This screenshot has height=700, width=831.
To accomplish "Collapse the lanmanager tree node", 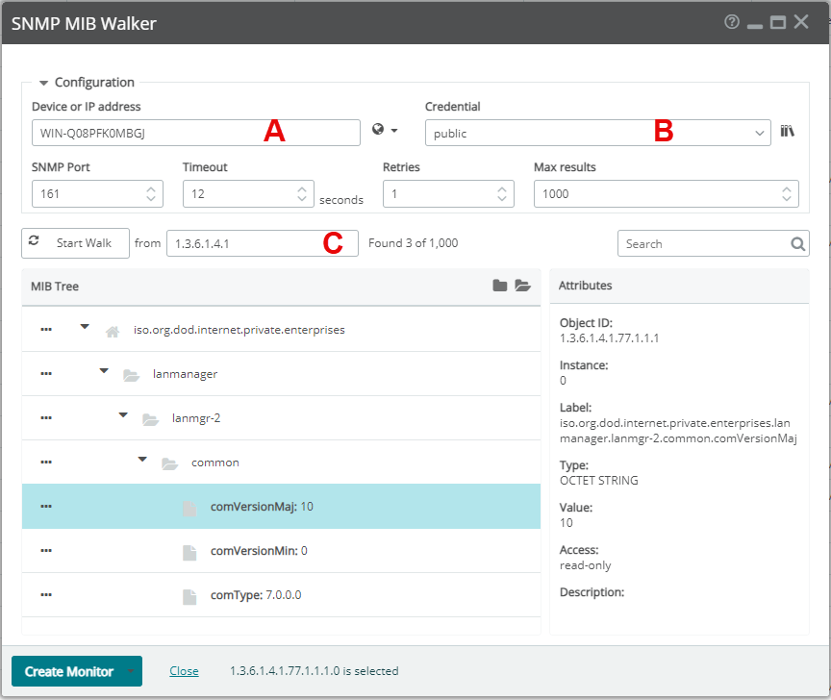I will click(103, 370).
